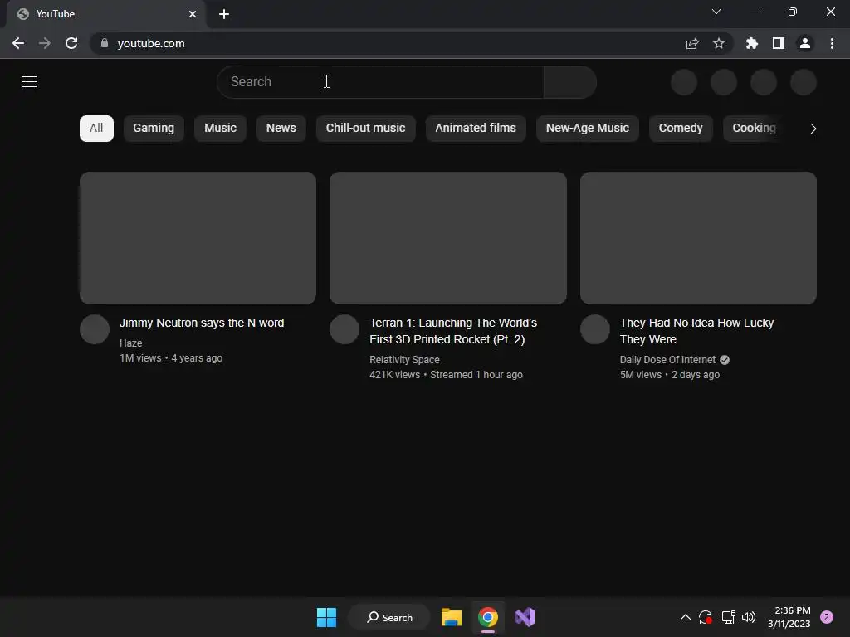This screenshot has height=637, width=850.
Task: Open the YouTube hamburger guide menu
Action: pyautogui.click(x=30, y=82)
